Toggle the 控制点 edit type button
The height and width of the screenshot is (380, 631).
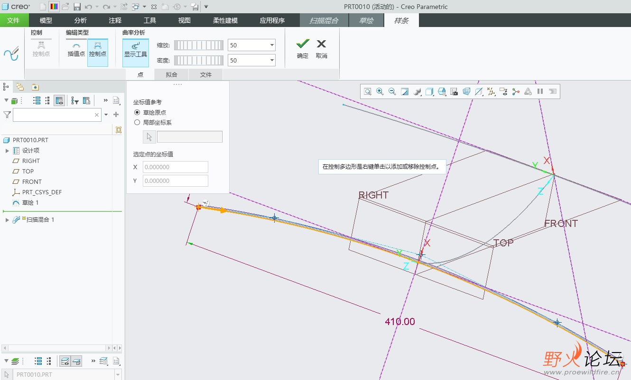(x=97, y=53)
